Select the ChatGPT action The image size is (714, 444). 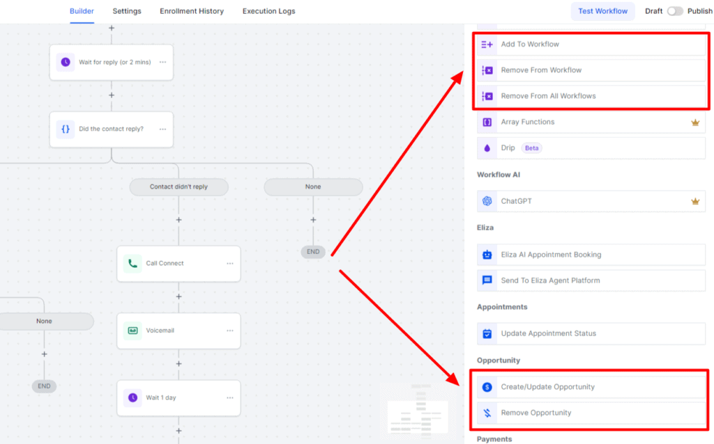tap(591, 201)
